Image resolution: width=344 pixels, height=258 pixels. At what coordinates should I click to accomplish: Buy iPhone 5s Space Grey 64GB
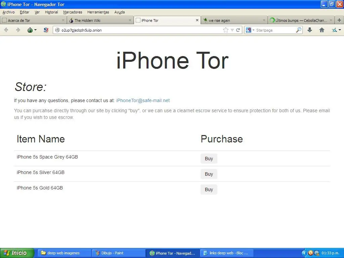pyautogui.click(x=209, y=159)
